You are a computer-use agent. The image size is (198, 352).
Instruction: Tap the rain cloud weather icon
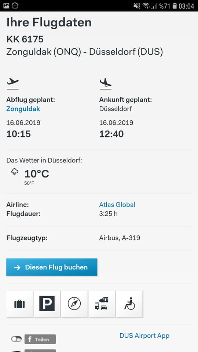[x=15, y=172]
